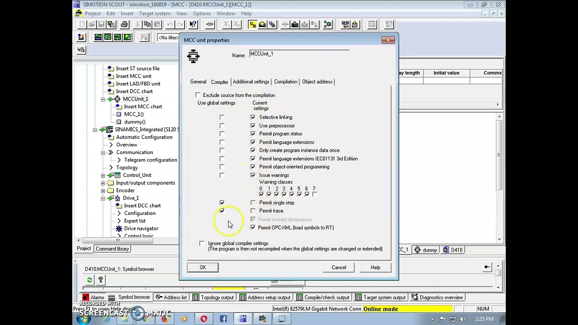578x325 pixels.
Task: Click the Cut scissors toolbar icon
Action: (x=137, y=24)
